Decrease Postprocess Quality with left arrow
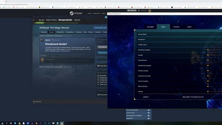The height and width of the screenshot is (125, 222). pyautogui.click(x=208, y=76)
